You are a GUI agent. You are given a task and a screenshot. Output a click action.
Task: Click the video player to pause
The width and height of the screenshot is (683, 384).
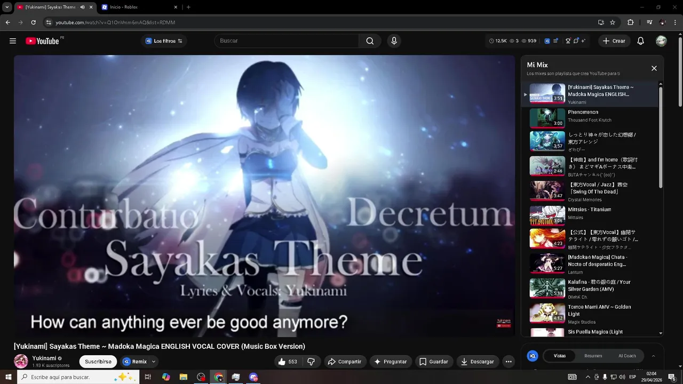click(x=264, y=196)
